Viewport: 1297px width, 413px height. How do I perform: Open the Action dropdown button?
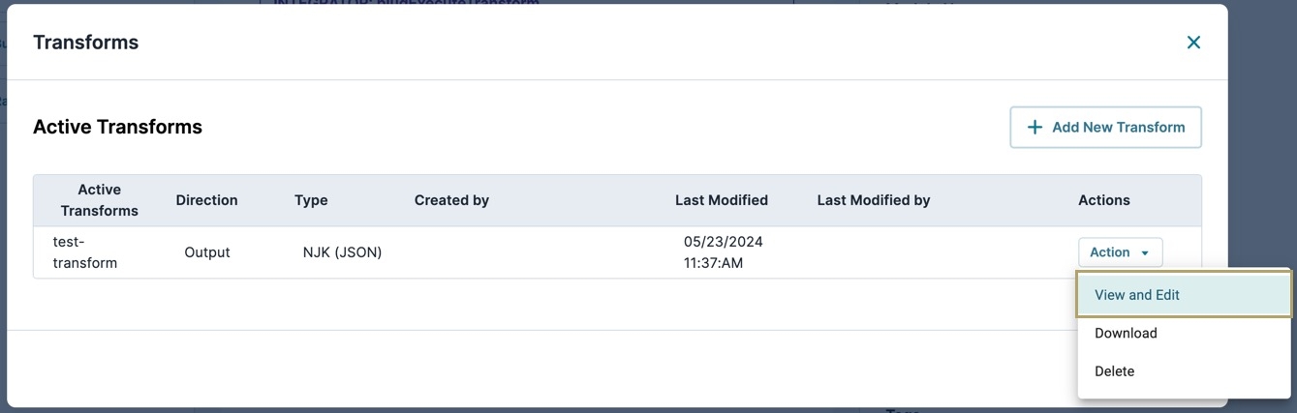(x=1120, y=252)
